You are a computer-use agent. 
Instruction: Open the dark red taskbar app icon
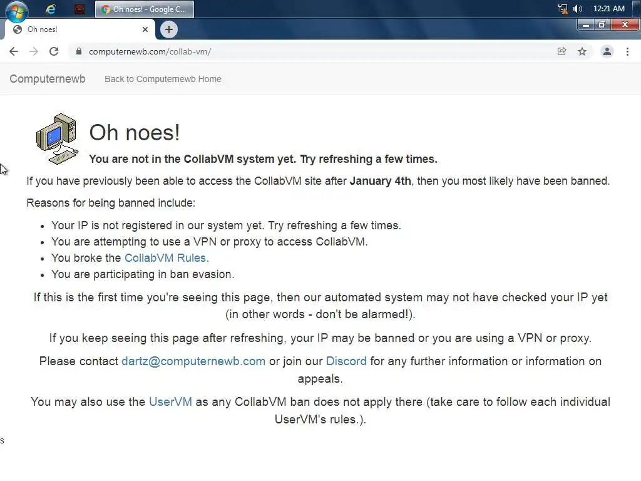pos(79,9)
